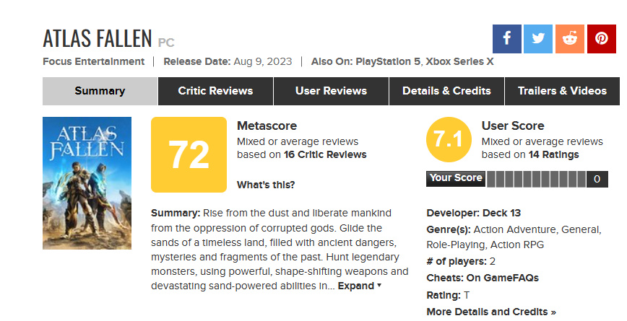Open the Details & Credits tab
The height and width of the screenshot is (321, 627).
446,91
